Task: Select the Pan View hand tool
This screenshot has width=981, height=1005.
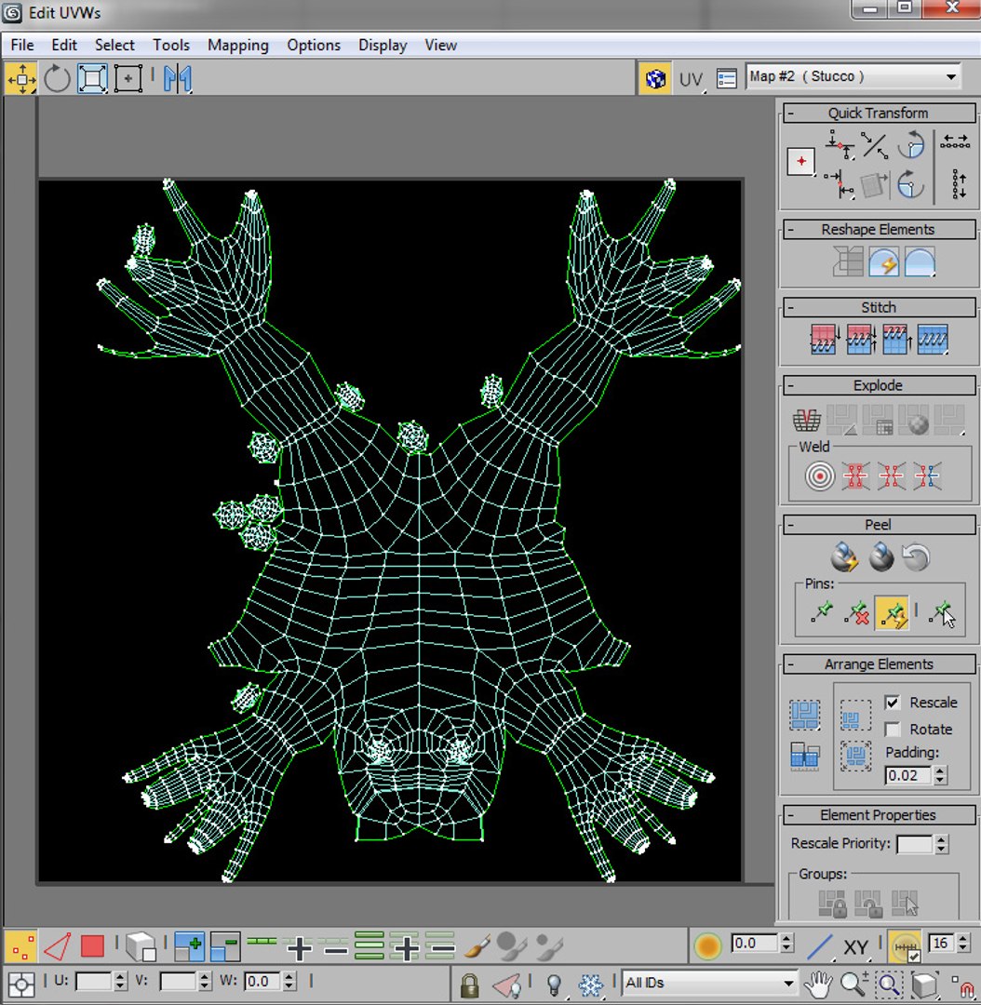Action: pyautogui.click(x=819, y=984)
